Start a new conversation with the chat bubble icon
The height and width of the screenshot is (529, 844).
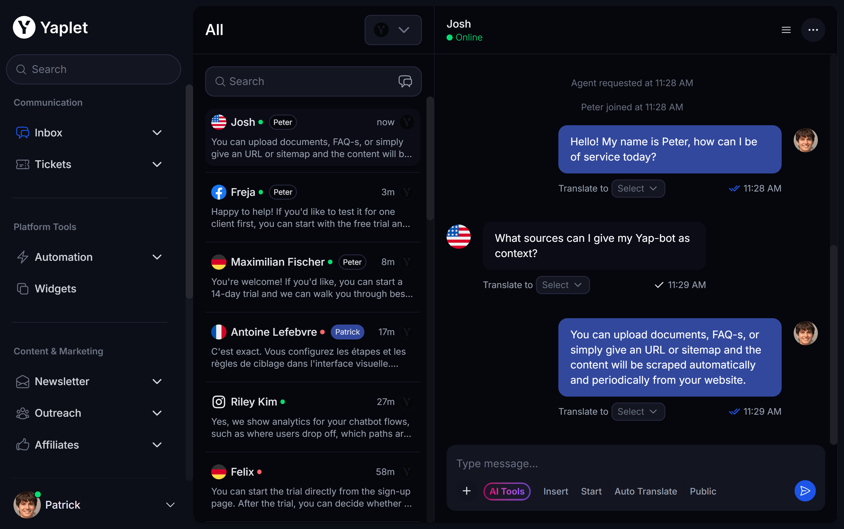click(405, 81)
